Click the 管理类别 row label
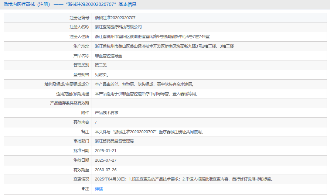Image resolution: width=330 pixels, height=196 pixels. click(x=81, y=65)
